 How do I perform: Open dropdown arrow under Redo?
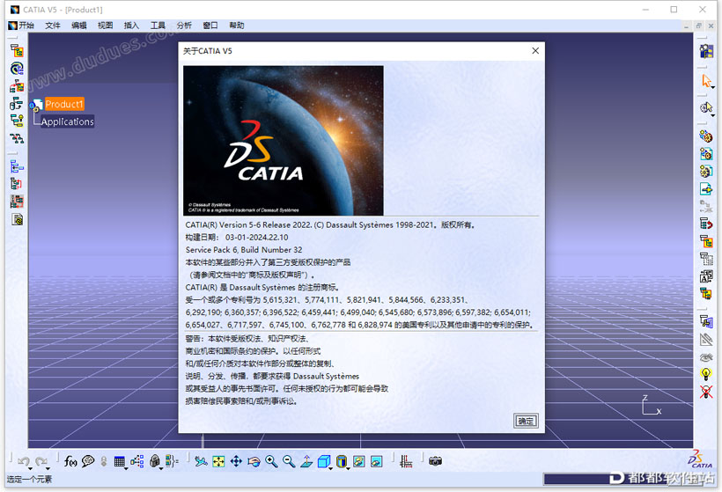point(48,468)
